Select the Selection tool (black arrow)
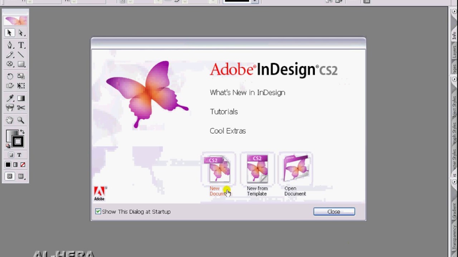This screenshot has width=458, height=257. coord(10,33)
